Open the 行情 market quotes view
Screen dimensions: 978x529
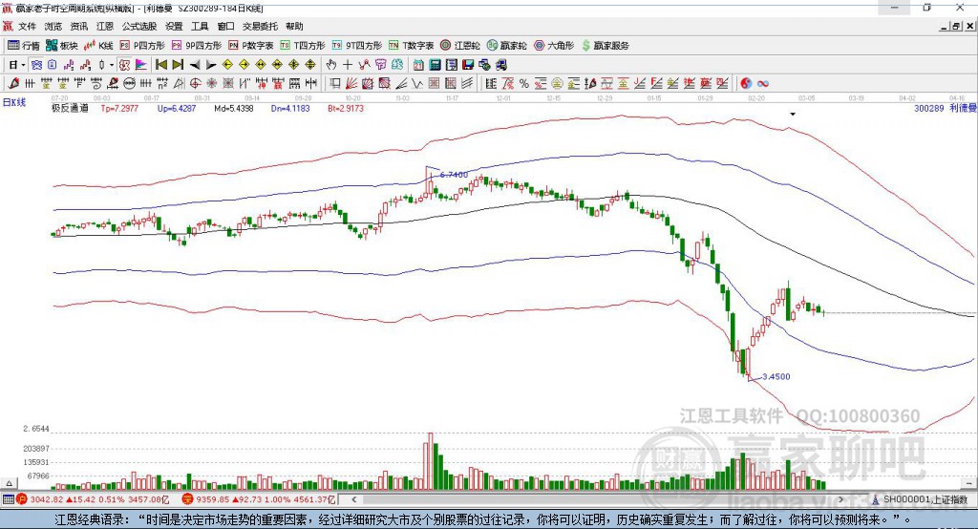[x=24, y=46]
